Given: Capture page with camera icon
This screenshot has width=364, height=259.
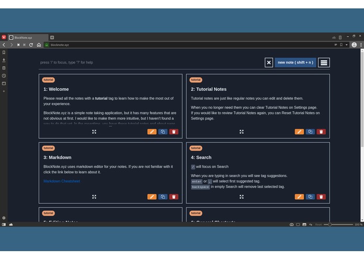Looking at the screenshot, I should click(292, 224).
